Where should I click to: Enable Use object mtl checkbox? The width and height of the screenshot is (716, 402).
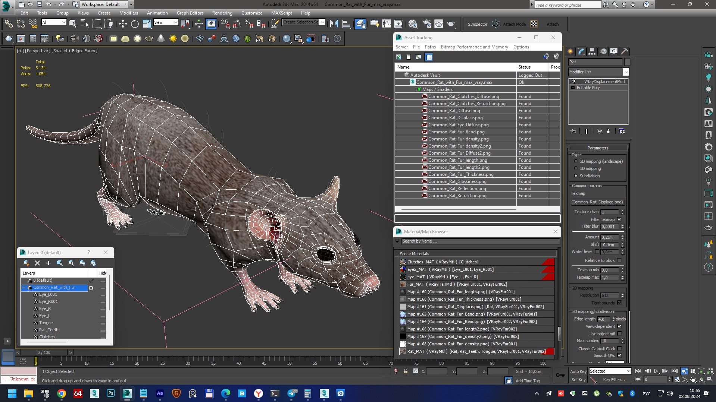(x=619, y=334)
